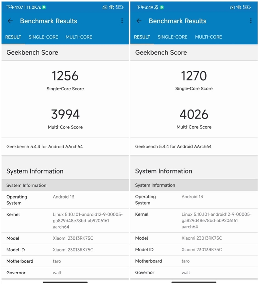Select RESULT tab on right screen
This screenshot has width=259, height=286.
[142, 37]
